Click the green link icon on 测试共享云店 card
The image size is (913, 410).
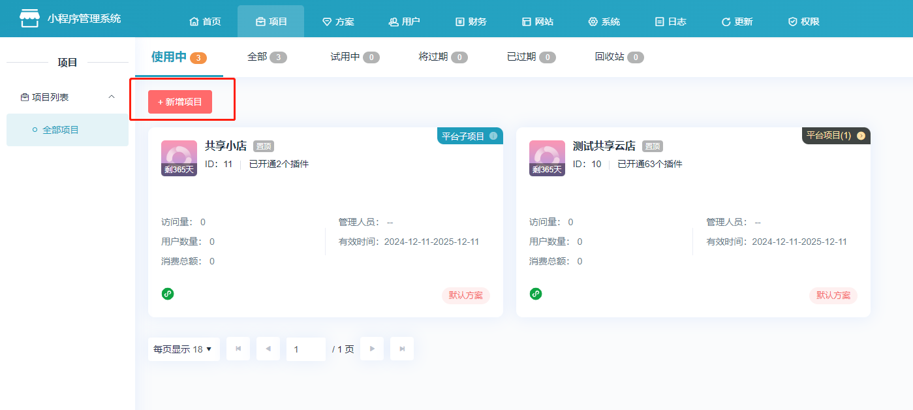point(536,294)
